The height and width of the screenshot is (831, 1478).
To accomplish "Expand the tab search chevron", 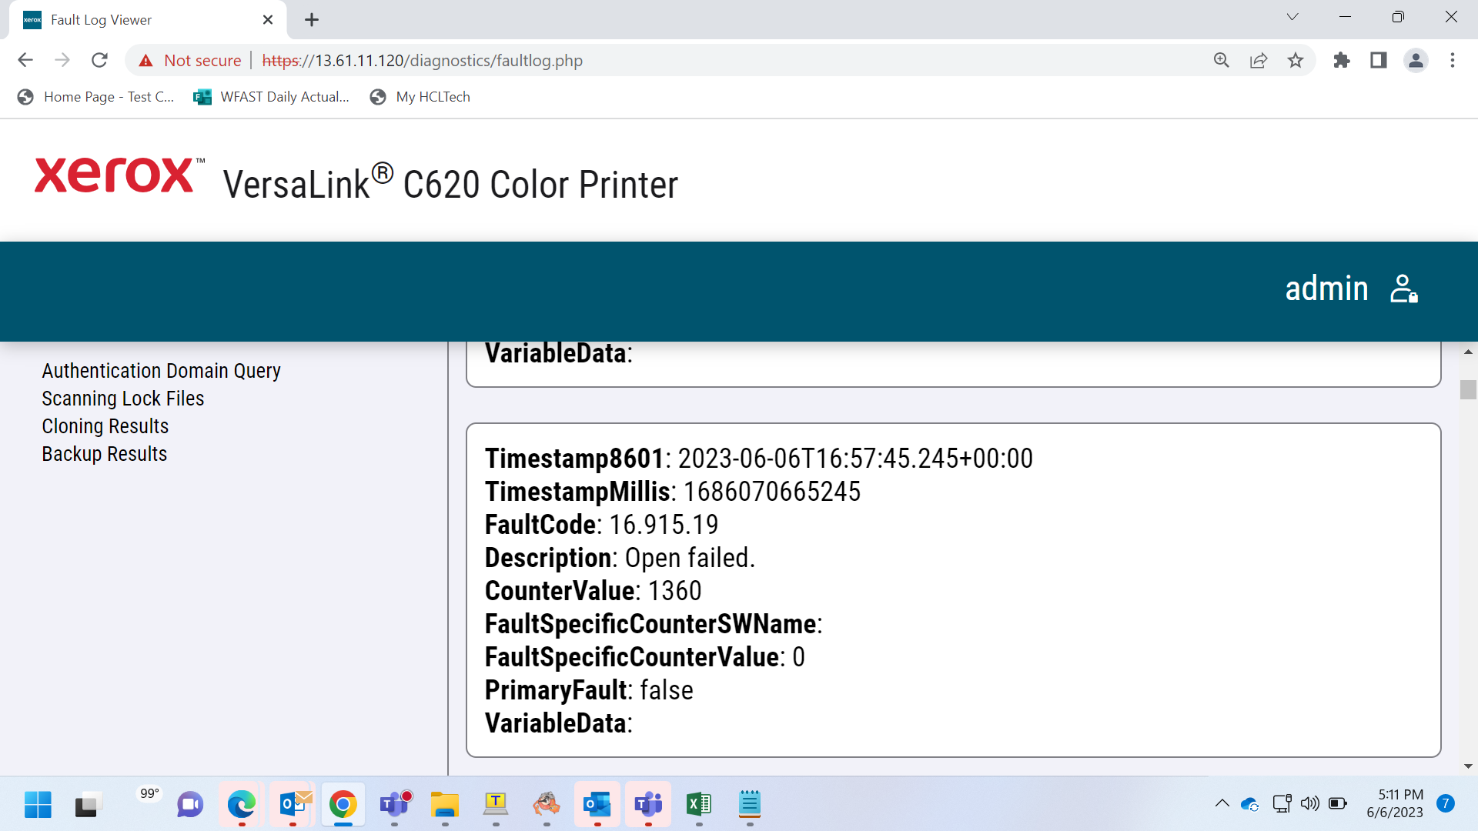I will [1292, 17].
